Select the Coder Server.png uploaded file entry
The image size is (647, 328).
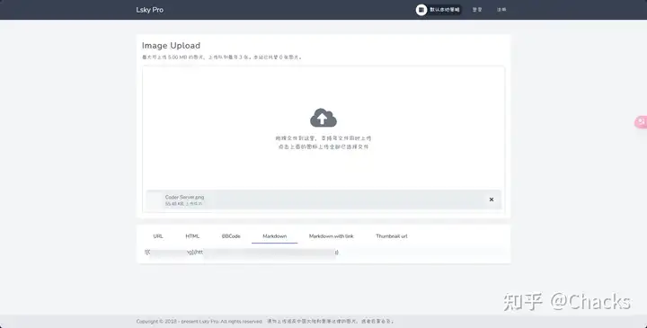[x=323, y=199]
